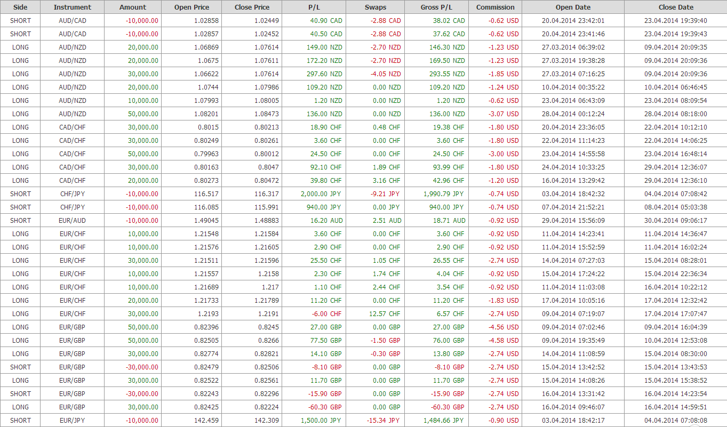This screenshot has width=727, height=427.
Task: Sort by the Side column header
Action: (20, 7)
